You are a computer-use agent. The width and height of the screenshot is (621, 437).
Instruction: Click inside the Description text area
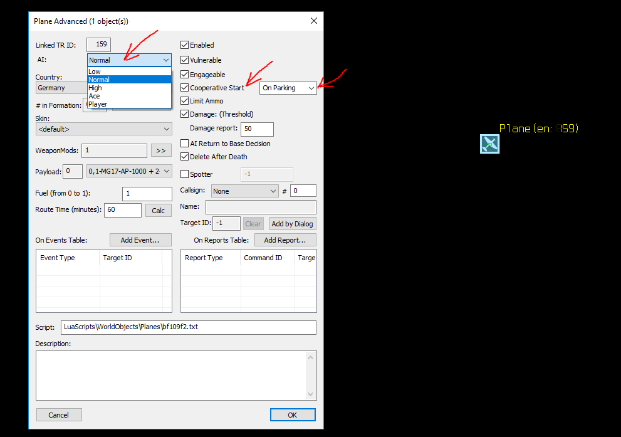[x=171, y=375]
